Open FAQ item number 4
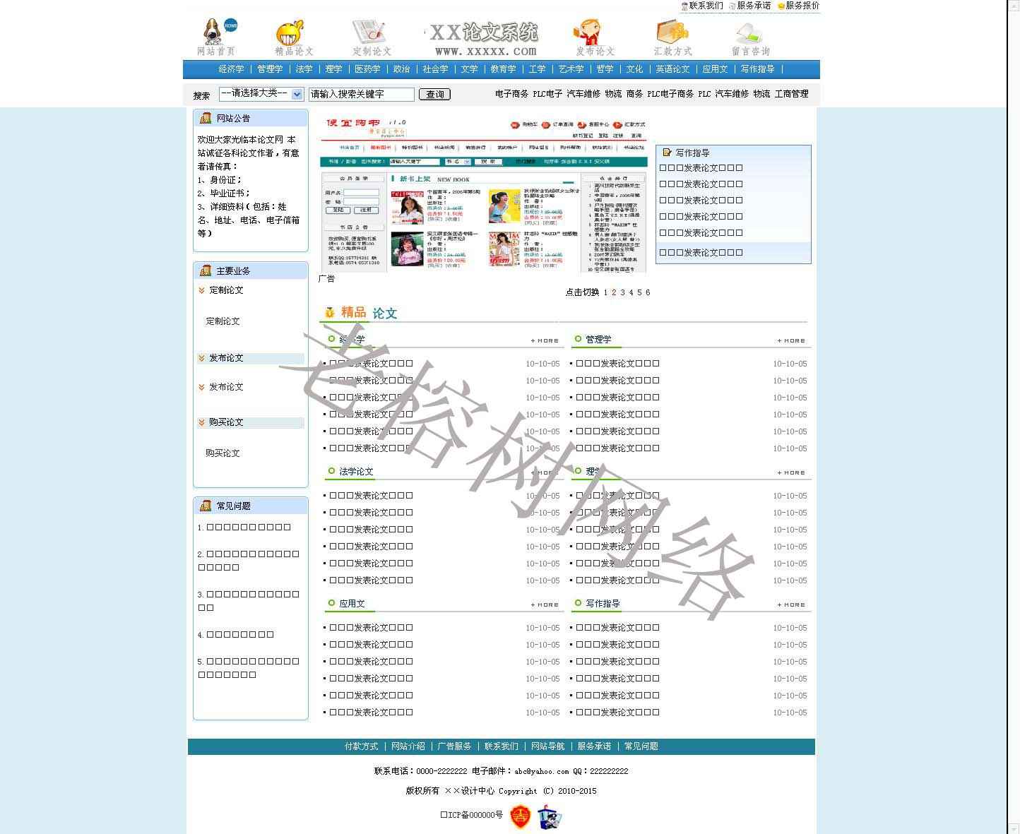 (x=236, y=635)
